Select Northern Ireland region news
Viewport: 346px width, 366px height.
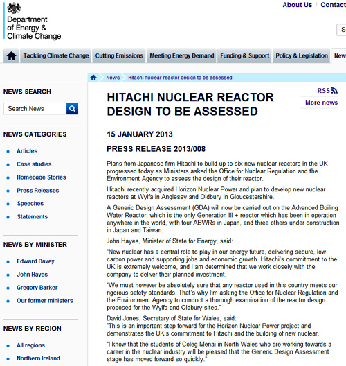38,358
